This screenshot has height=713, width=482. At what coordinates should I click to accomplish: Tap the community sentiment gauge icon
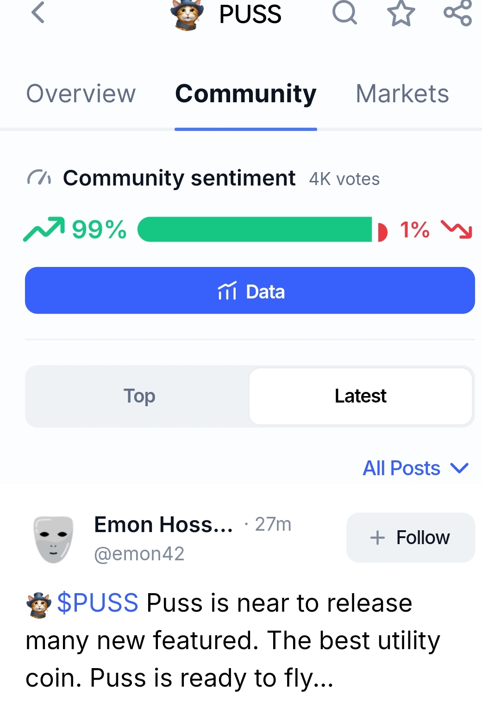pyautogui.click(x=39, y=178)
